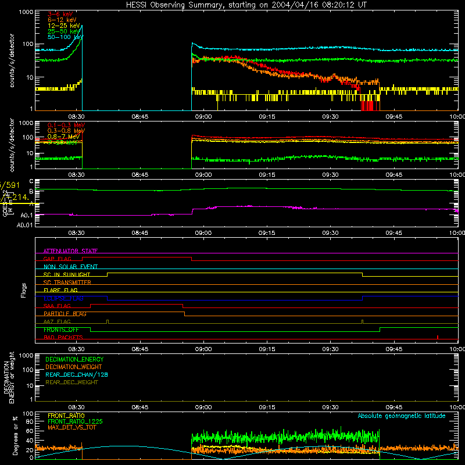Click the FLARE_FLAG label
This screenshot has width=465, height=465.
tap(60, 290)
